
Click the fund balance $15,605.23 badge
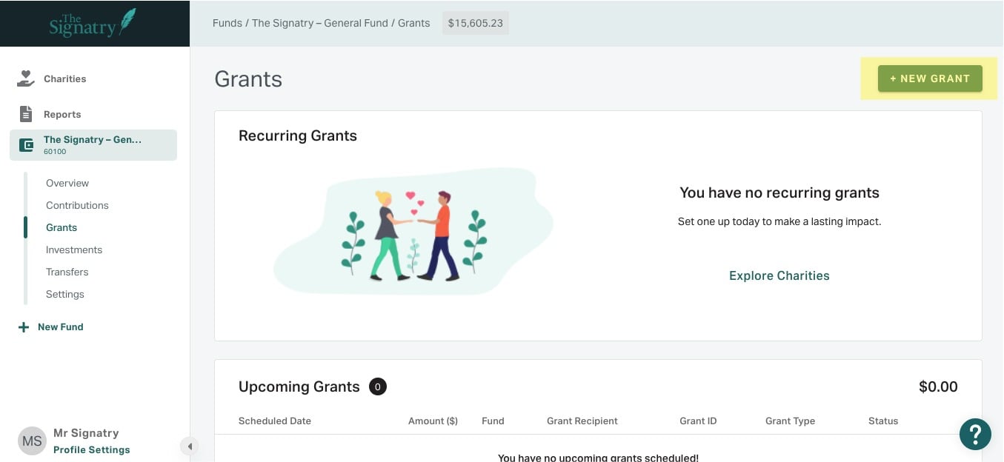[x=476, y=23]
